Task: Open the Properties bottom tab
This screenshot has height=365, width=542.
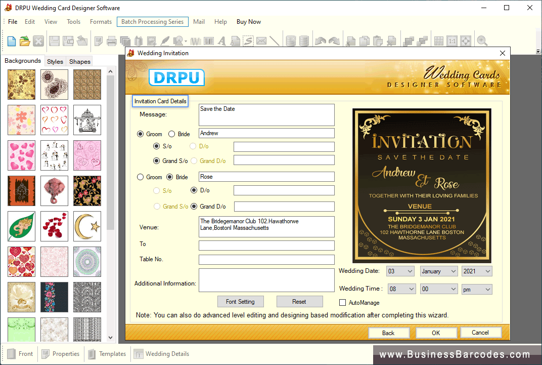Action: tap(61, 354)
